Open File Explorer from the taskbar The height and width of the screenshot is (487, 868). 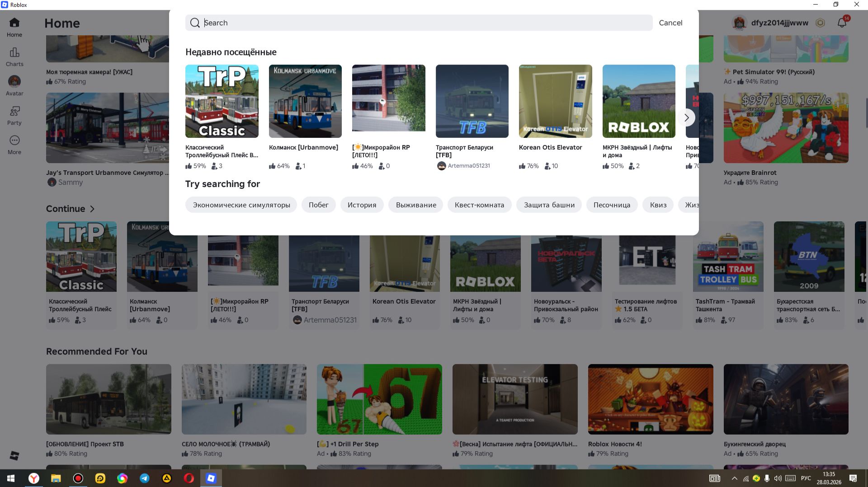click(56, 478)
